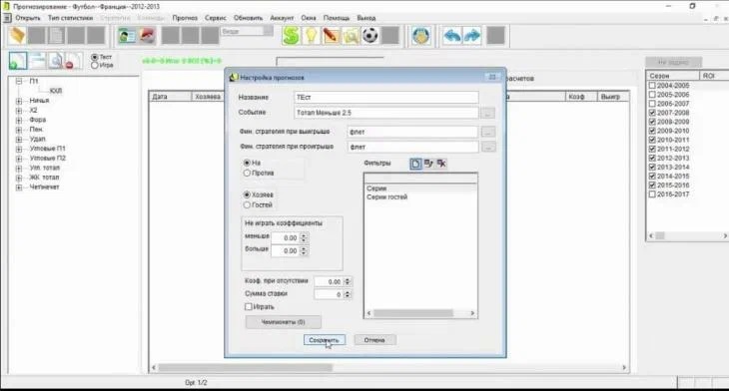Select the Тест radio button
Screen dimensions: 729x391
coord(95,57)
